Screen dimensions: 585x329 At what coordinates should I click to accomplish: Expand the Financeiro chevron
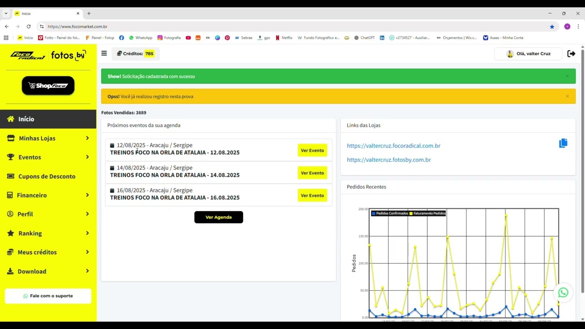(87, 195)
